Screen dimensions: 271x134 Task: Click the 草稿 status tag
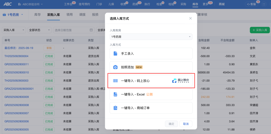pos(49,48)
